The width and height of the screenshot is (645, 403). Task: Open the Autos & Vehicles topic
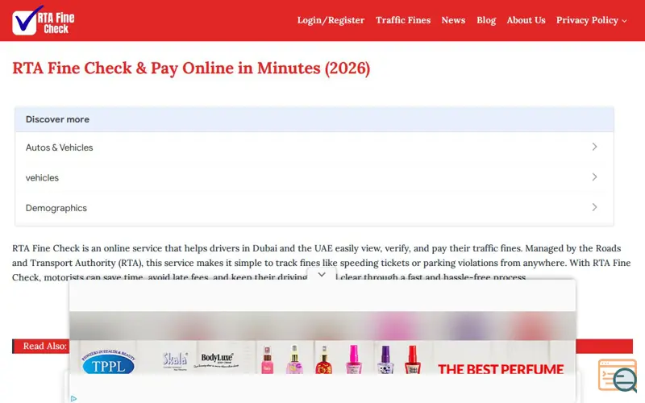click(314, 147)
